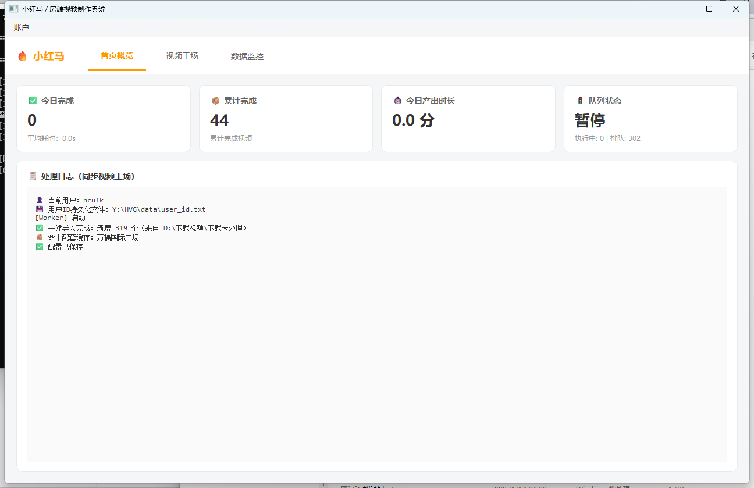Click the floppy disk icon before 用户ID持久化文件
The width and height of the screenshot is (754, 488).
pyautogui.click(x=40, y=209)
